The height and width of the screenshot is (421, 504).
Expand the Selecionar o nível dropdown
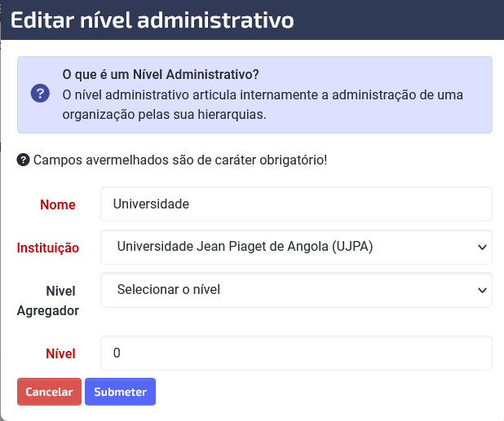click(x=296, y=290)
